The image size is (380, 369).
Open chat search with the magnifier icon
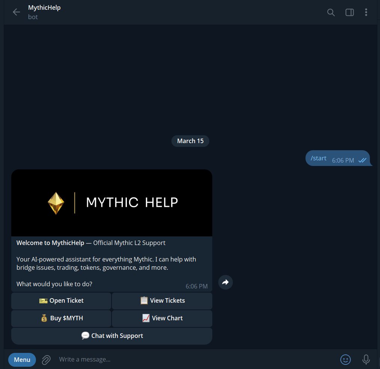[331, 12]
